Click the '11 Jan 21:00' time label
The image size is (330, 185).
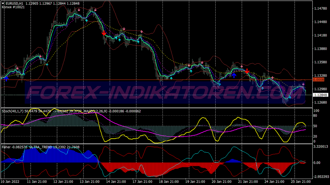37,182
